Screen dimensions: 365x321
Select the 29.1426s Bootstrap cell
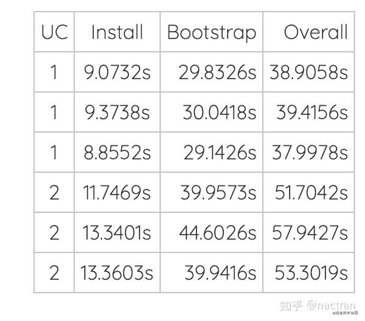pos(220,153)
